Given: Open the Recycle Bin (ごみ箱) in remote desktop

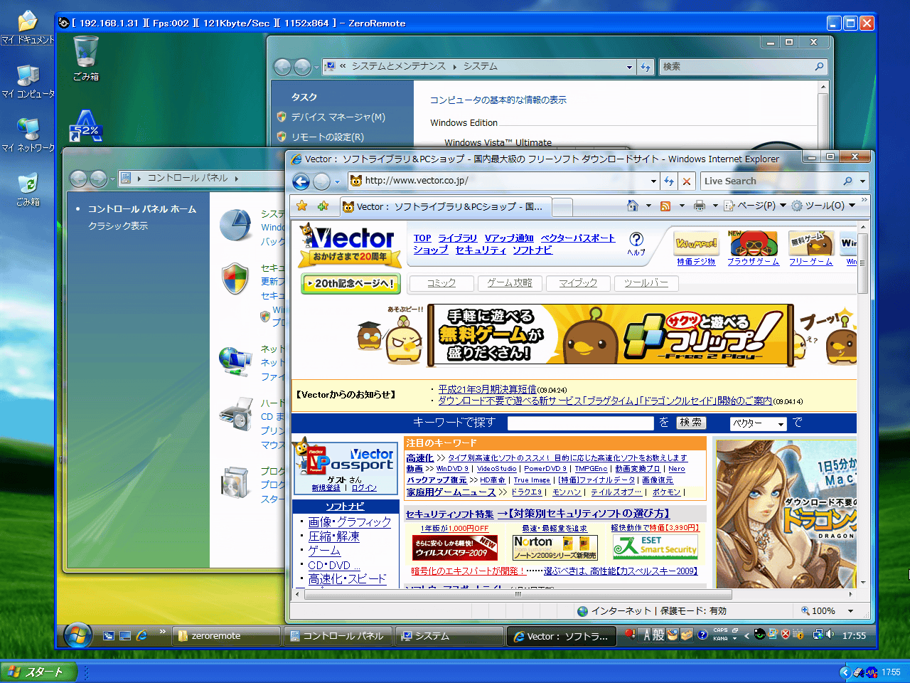Looking at the screenshot, I should (86, 57).
